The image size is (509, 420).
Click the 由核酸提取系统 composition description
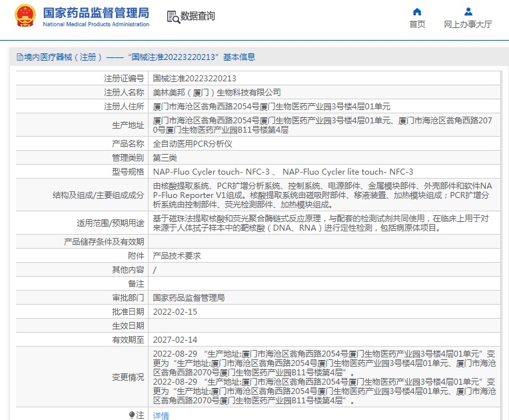click(322, 195)
